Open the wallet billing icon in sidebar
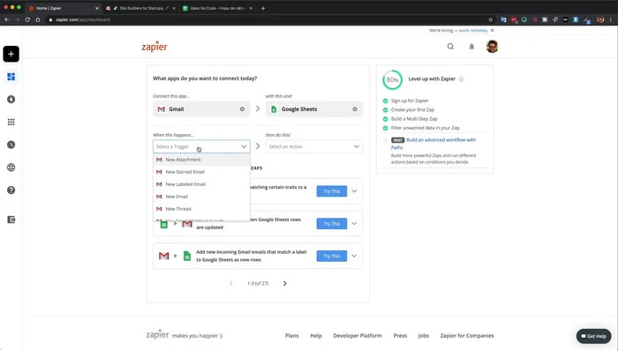Image resolution: width=618 pixels, height=350 pixels. [x=11, y=220]
